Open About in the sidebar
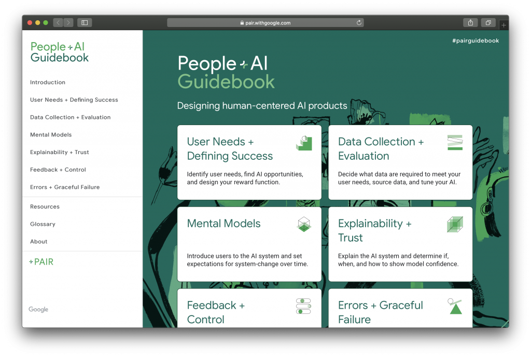 [x=38, y=241]
